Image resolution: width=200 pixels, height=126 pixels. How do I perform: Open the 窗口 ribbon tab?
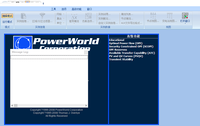tap(89, 9)
